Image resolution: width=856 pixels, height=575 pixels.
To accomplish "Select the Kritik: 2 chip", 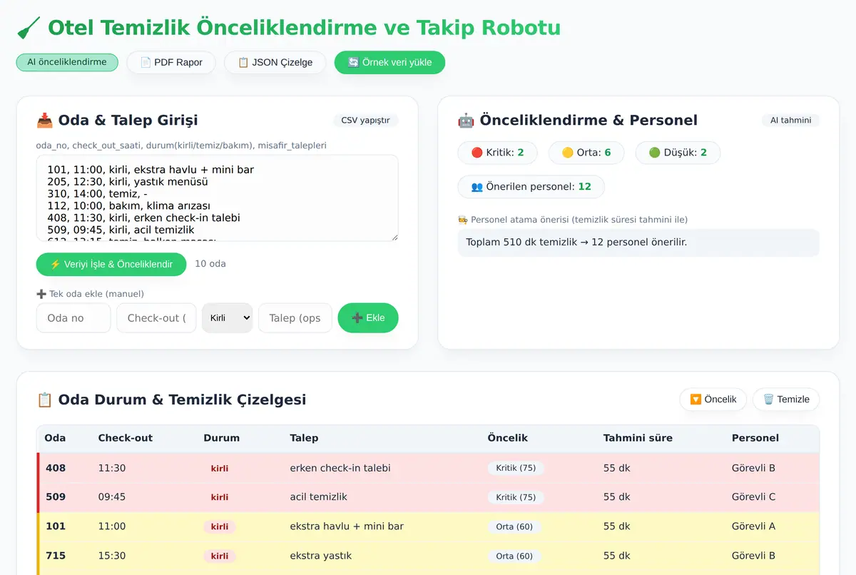I will point(498,153).
